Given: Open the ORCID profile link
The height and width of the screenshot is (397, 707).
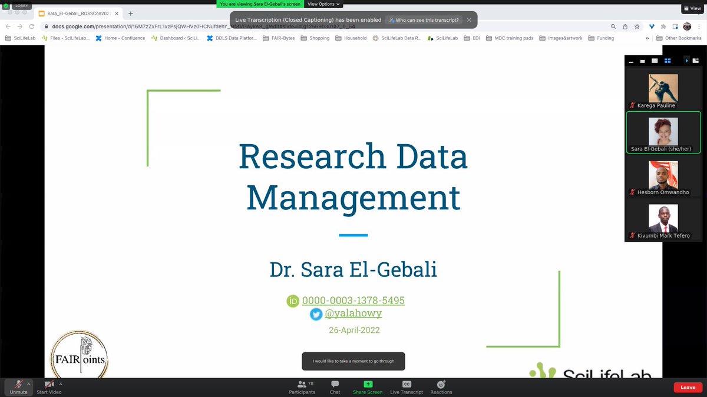Looking at the screenshot, I should pos(353,301).
